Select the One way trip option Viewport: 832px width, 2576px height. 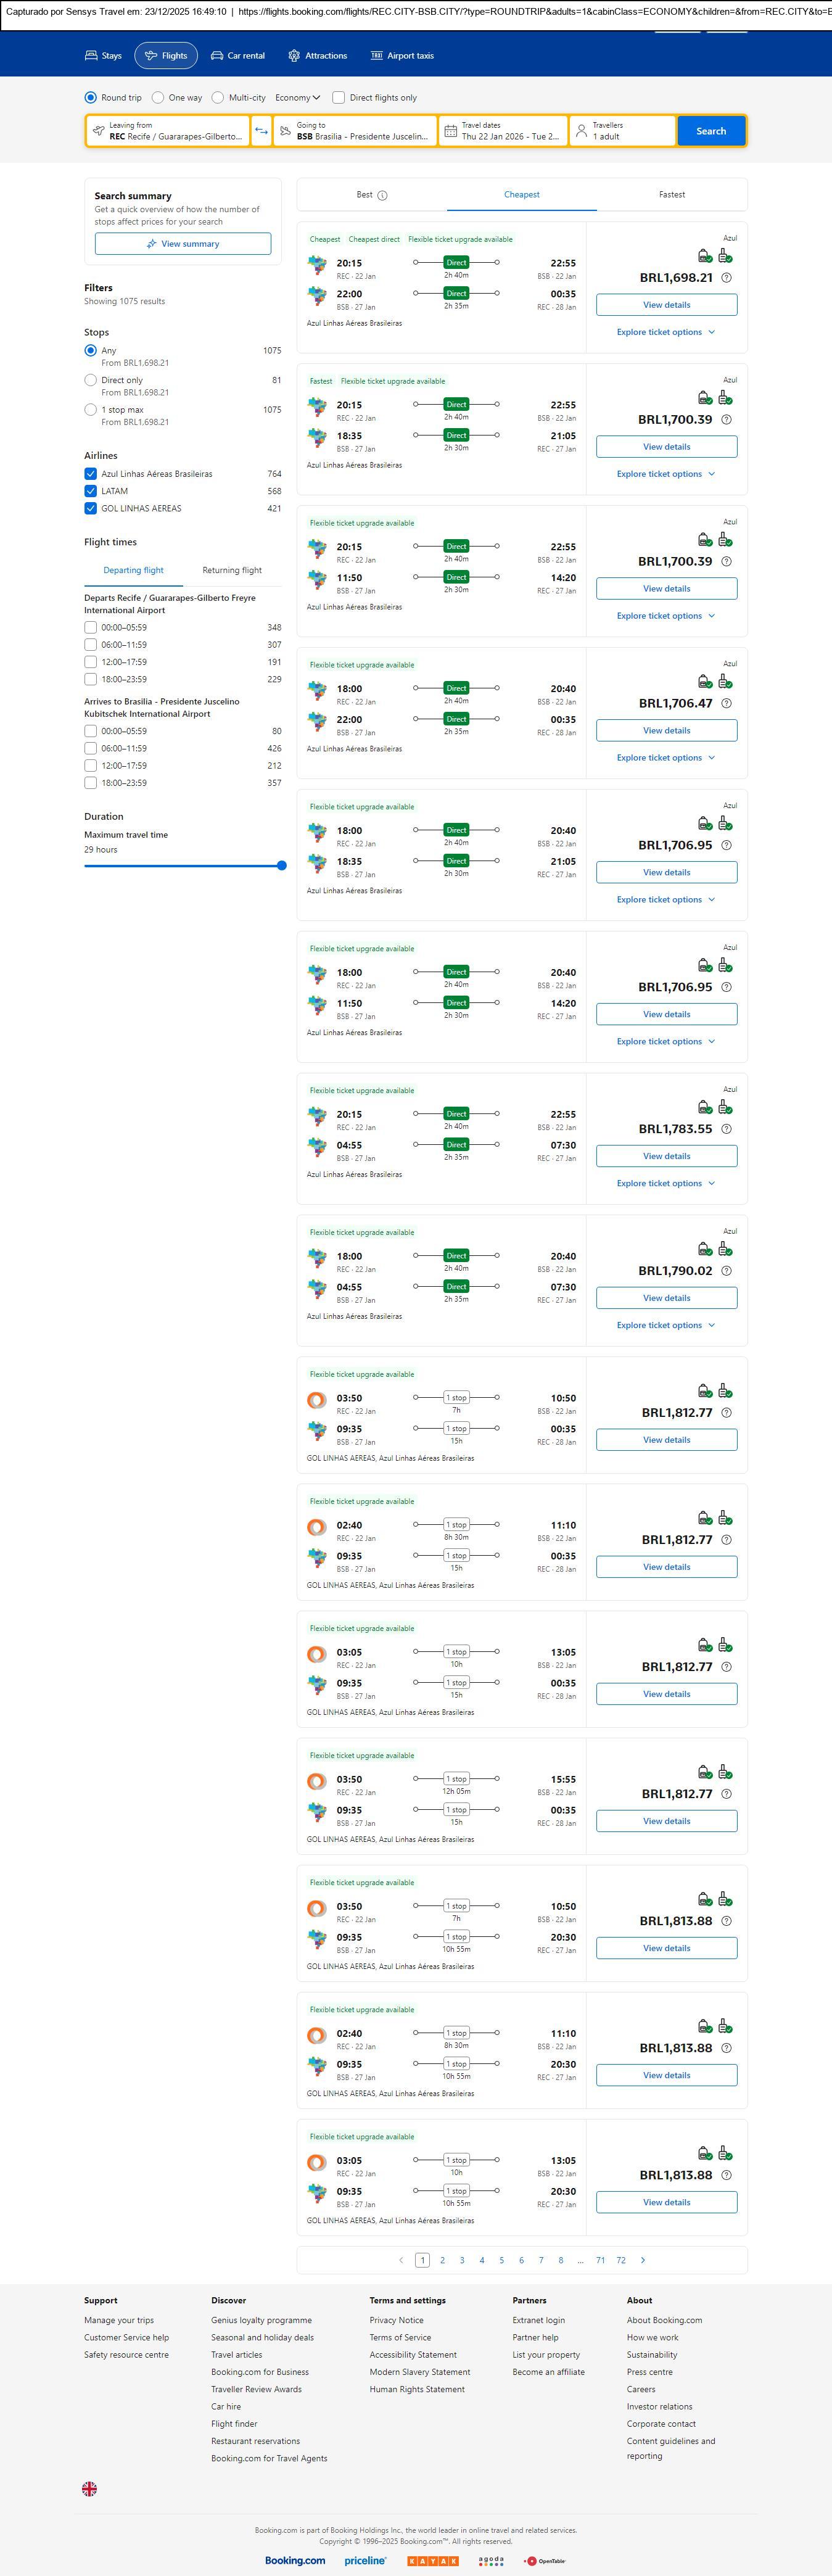click(158, 98)
